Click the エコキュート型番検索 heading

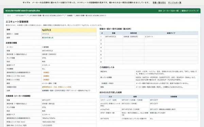(x=17, y=22)
